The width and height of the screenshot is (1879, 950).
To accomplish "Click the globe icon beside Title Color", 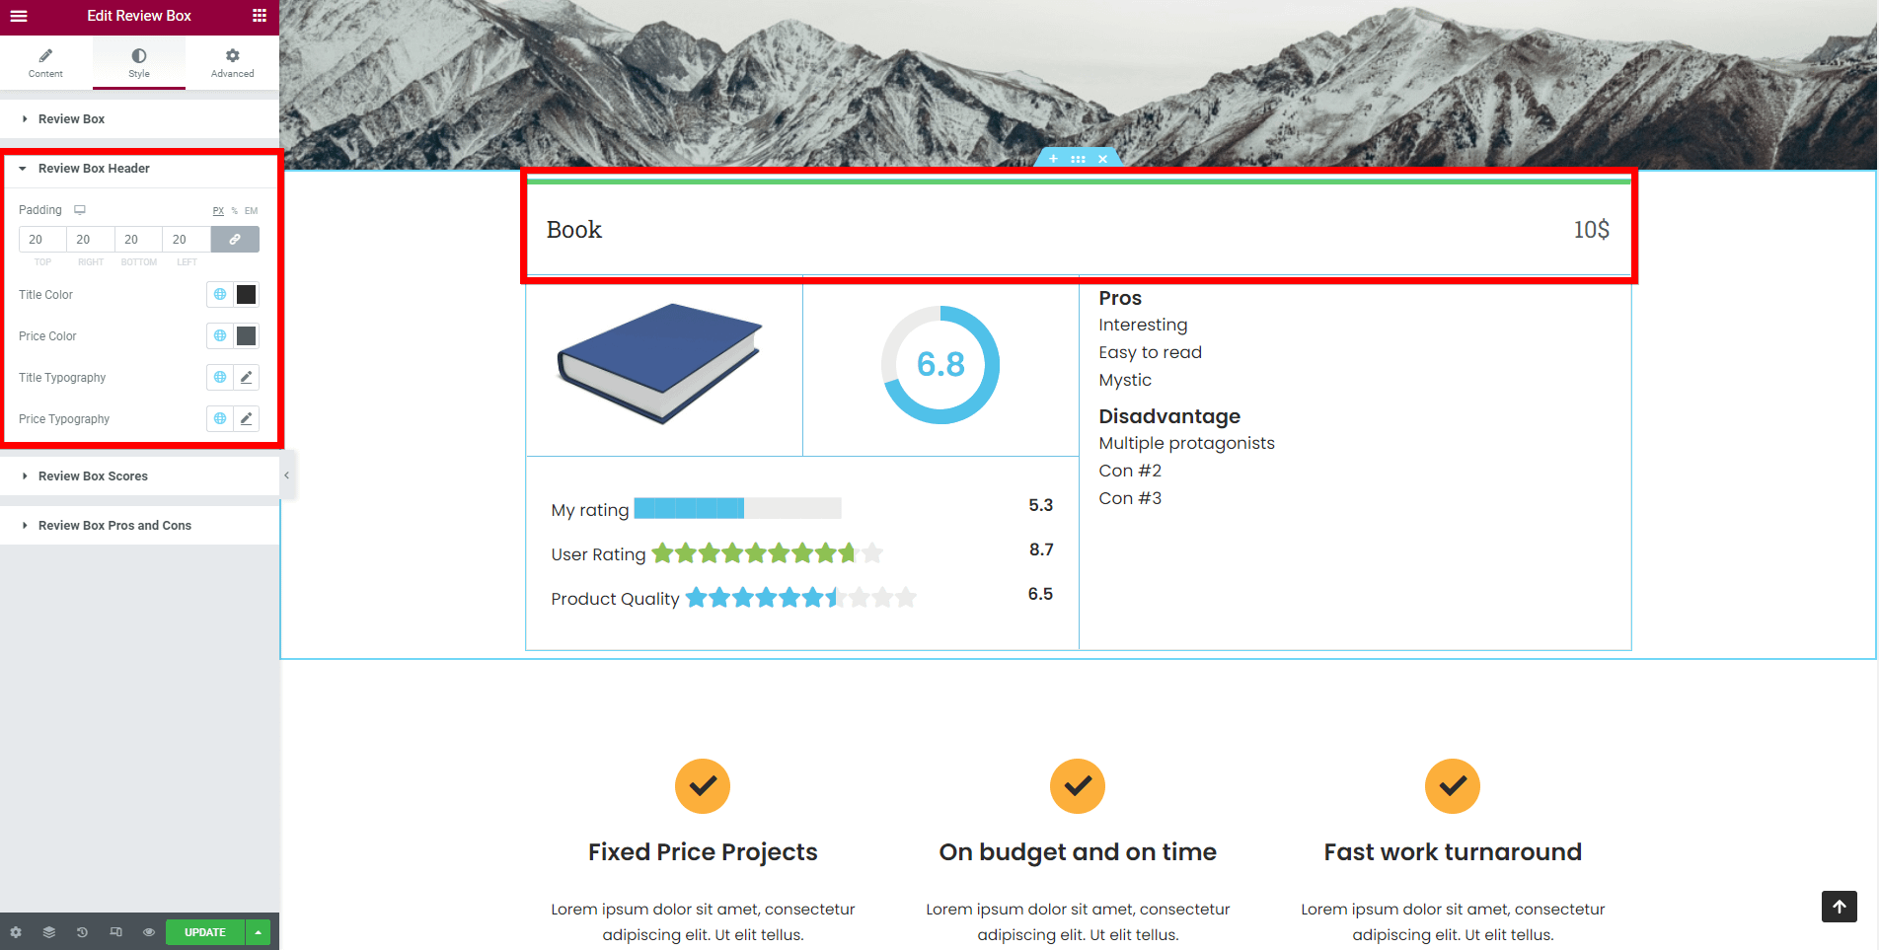I will tap(220, 295).
